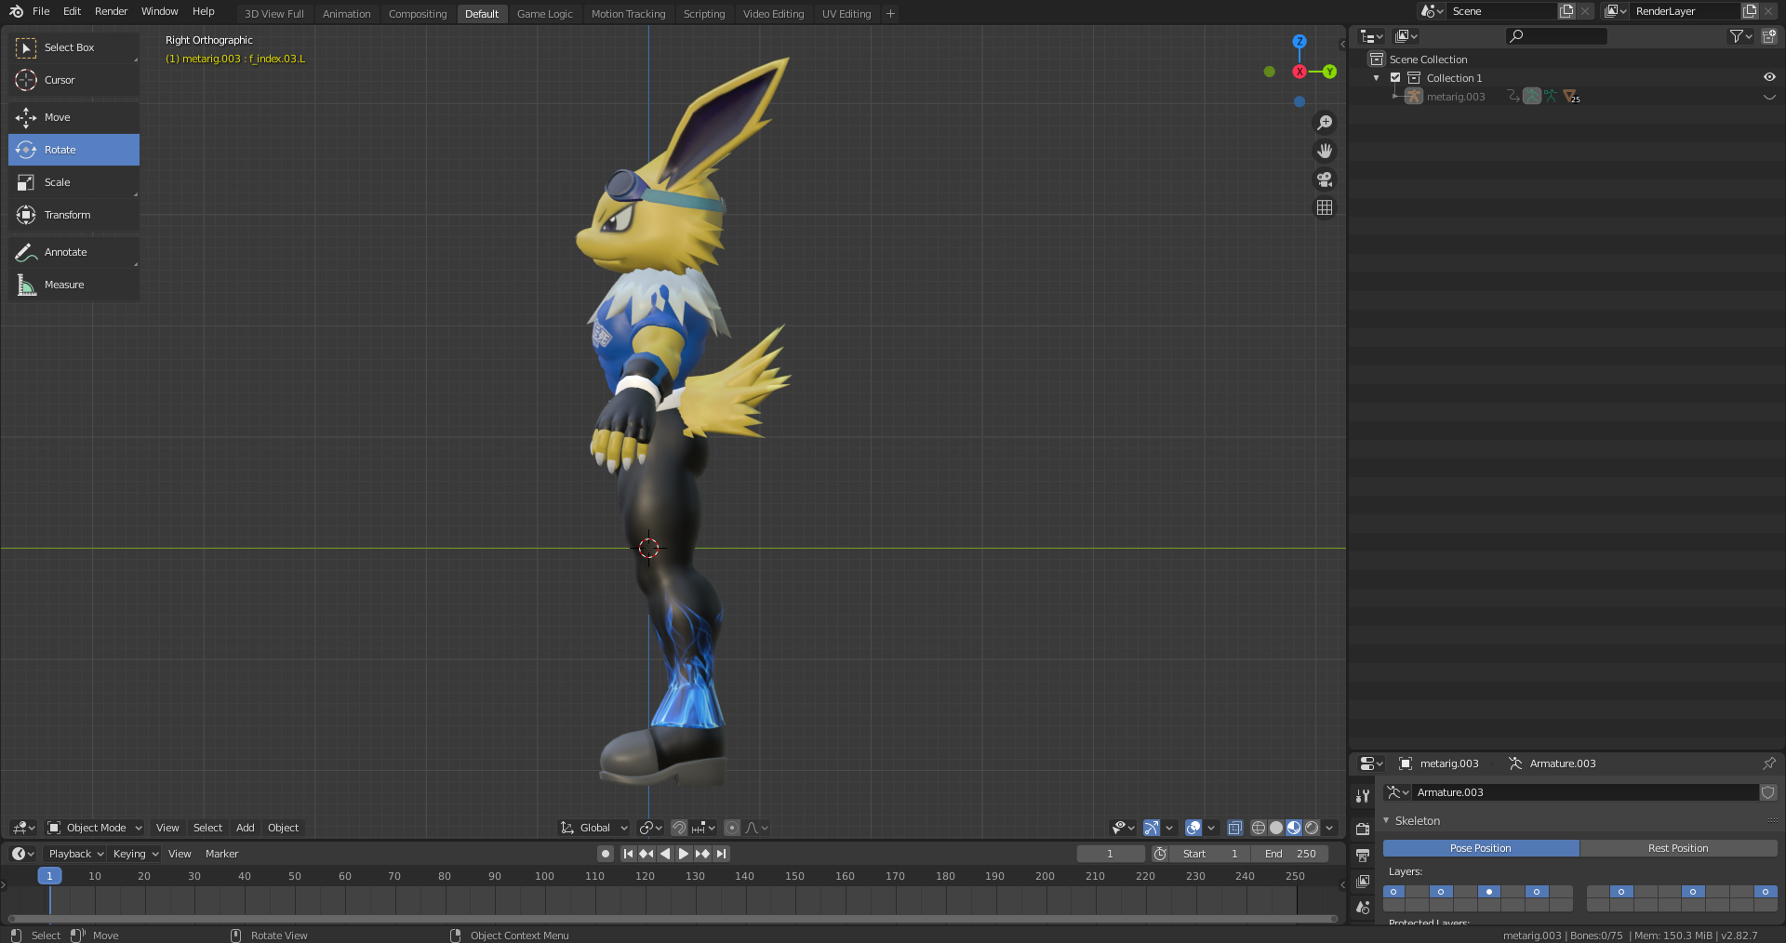
Task: Toggle the viewport gizmos button
Action: pyautogui.click(x=1152, y=828)
